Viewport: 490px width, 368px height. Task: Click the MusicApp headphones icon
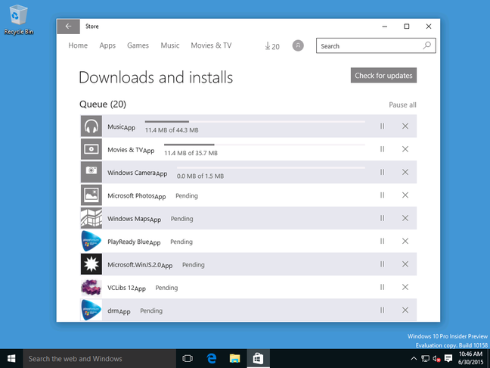(91, 126)
